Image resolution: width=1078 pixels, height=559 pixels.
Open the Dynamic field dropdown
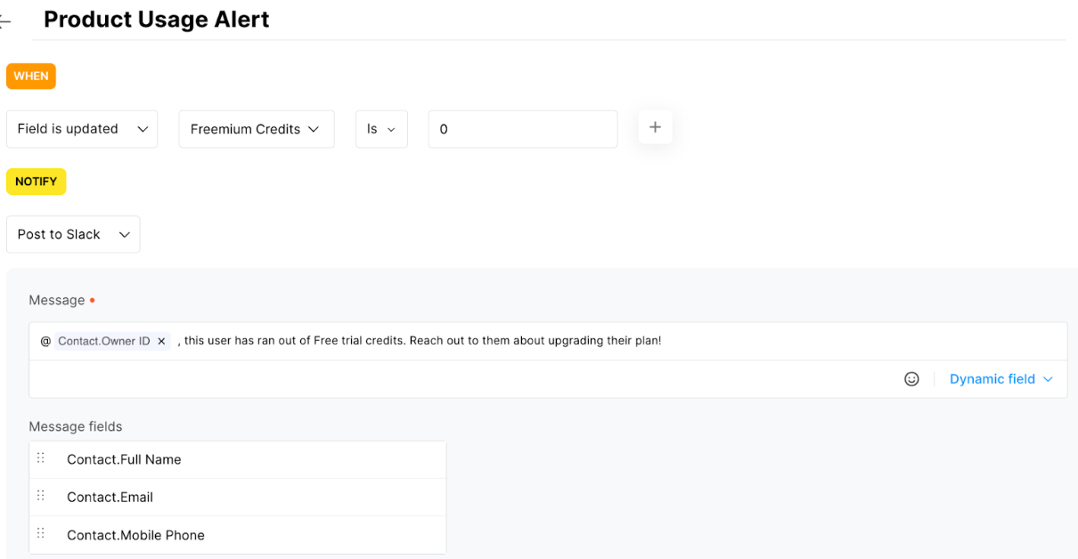click(x=1001, y=379)
